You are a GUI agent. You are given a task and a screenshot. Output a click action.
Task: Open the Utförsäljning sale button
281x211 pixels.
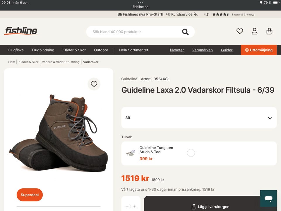pyautogui.click(x=259, y=50)
